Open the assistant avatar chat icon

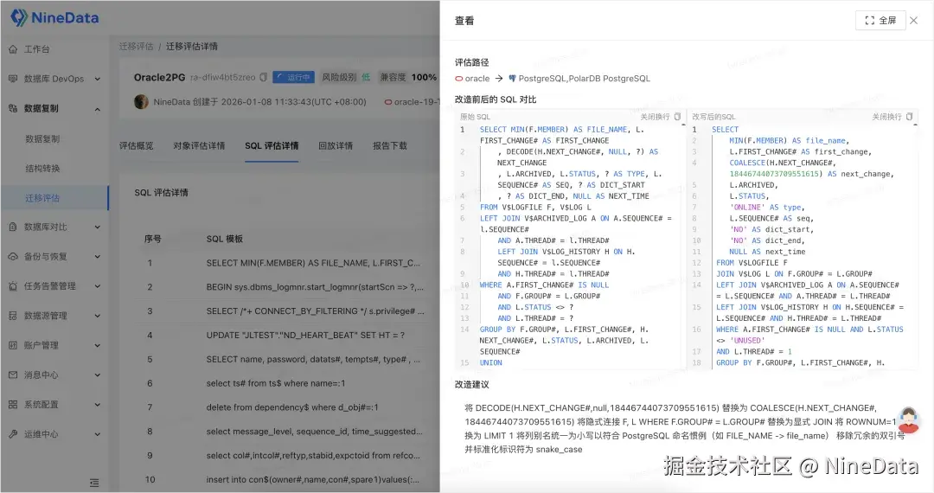[x=908, y=419]
